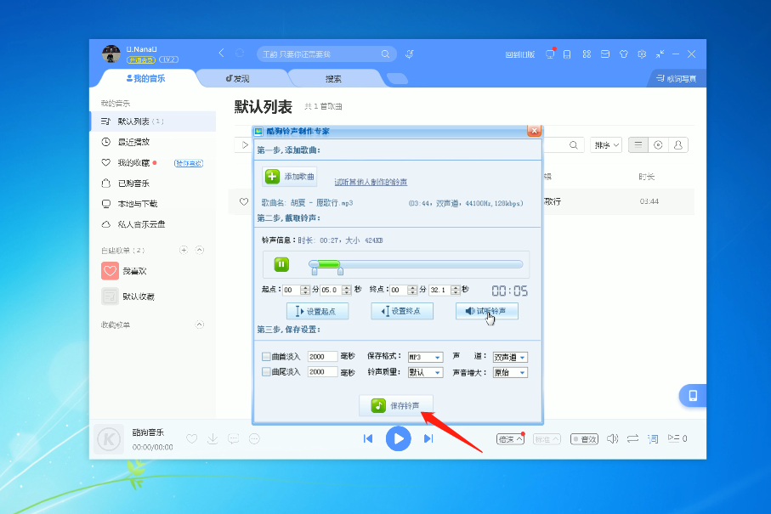The height and width of the screenshot is (514, 771).
Task: Open the skin shirt icon
Action: point(623,54)
